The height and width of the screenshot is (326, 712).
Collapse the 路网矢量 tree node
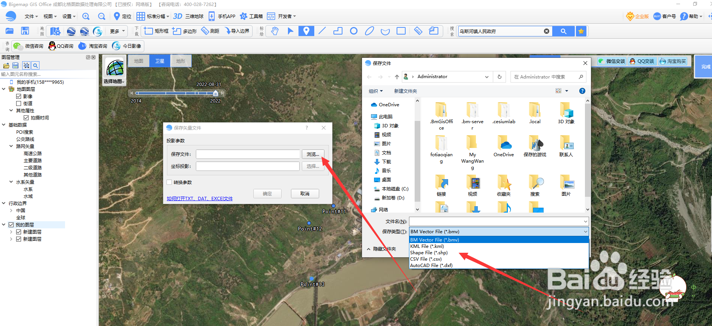click(11, 146)
